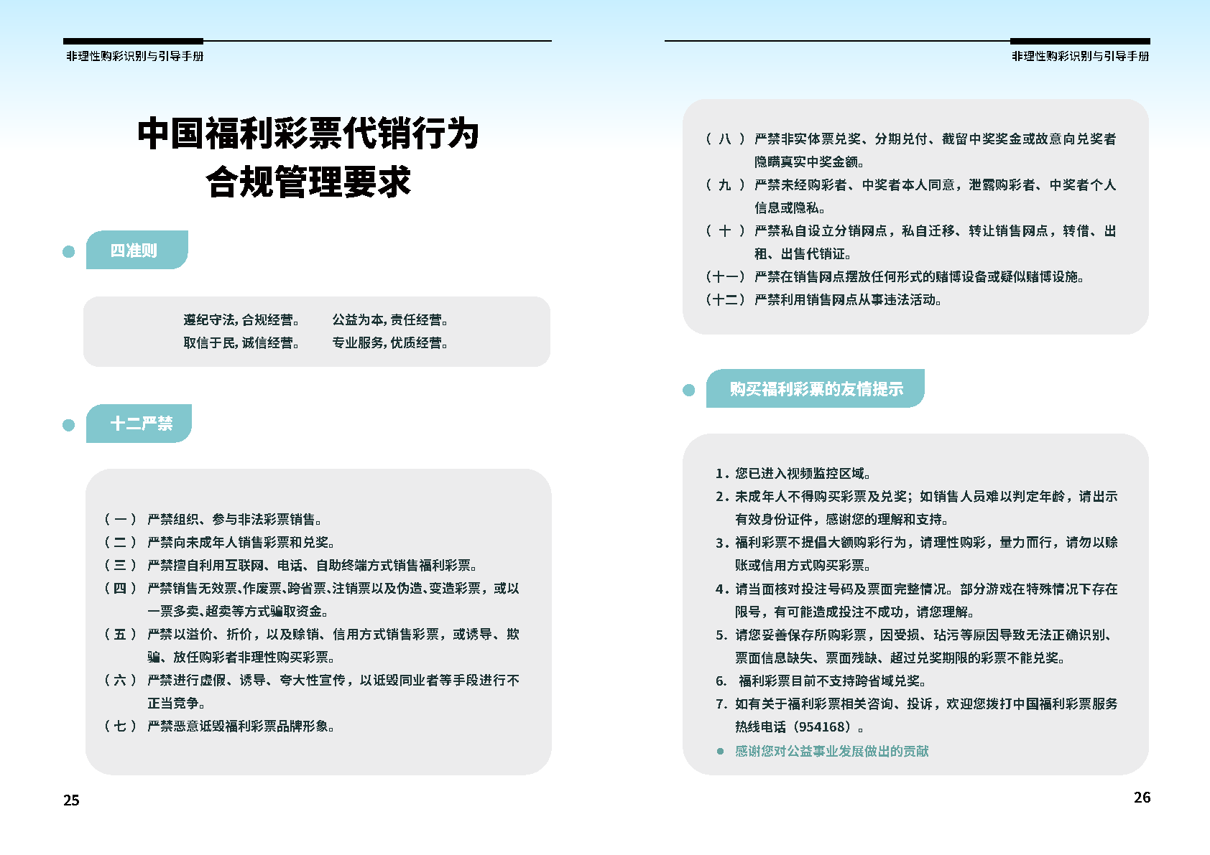The width and height of the screenshot is (1210, 855).
Task: Click the line 票面信息缺失、票面残缺、超过兑奖期限
Action: tap(900, 658)
